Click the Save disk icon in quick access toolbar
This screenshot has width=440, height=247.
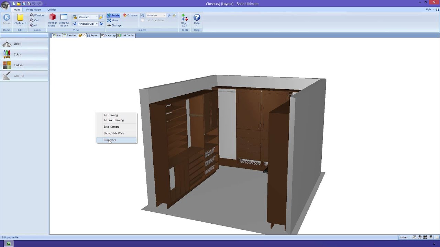24,3
